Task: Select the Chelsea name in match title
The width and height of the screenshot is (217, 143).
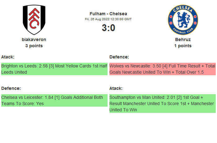Action: [x=119, y=14]
